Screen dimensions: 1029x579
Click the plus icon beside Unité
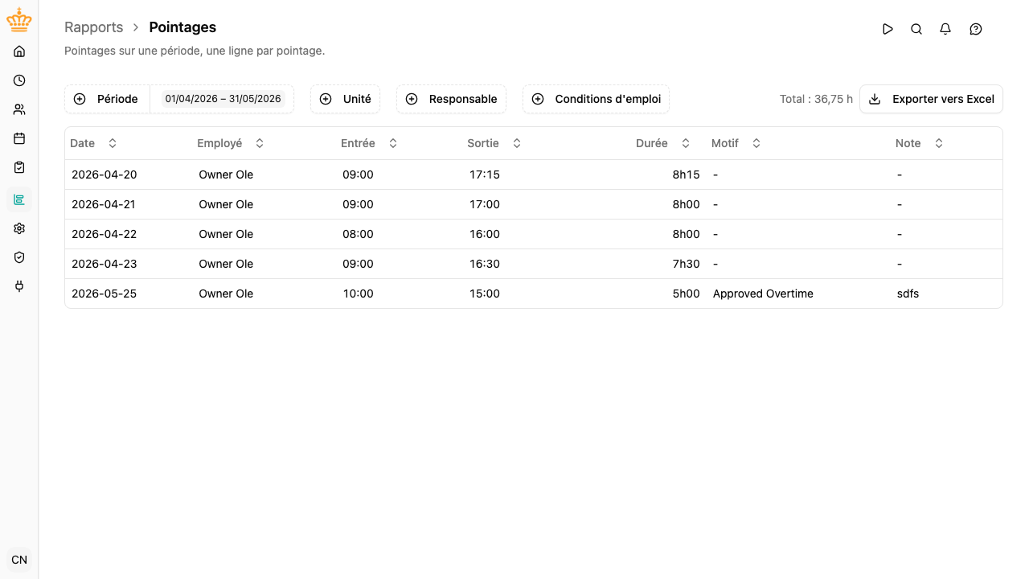(326, 99)
